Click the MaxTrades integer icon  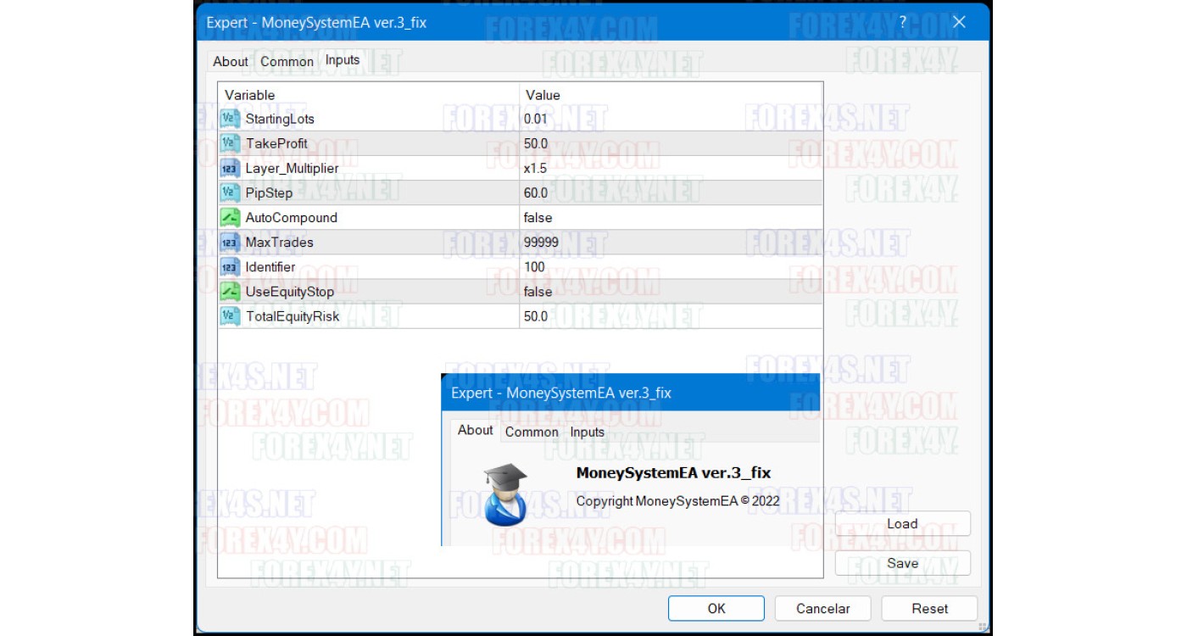pos(230,242)
